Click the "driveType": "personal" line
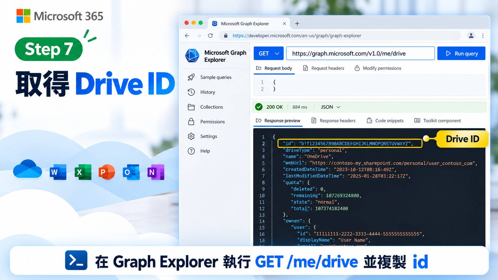The image size is (498, 280). (315, 150)
